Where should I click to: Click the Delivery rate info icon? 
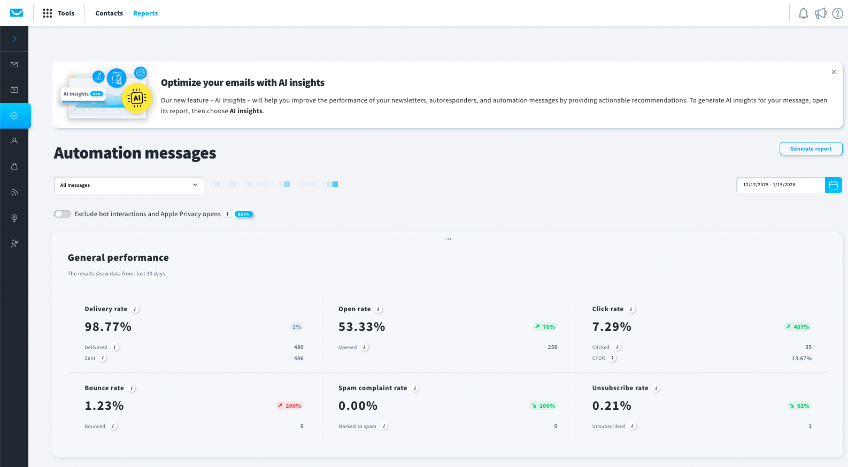tap(135, 310)
